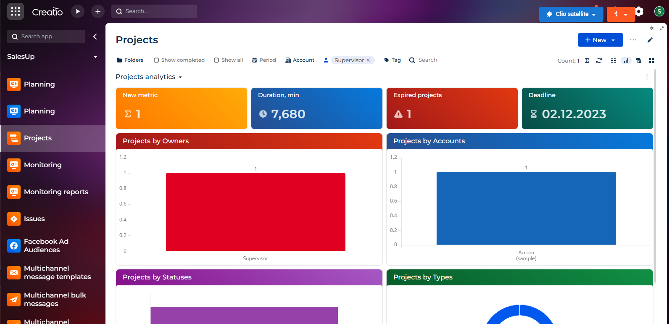The image size is (669, 324).
Task: Open the app launcher grid icon
Action: [x=16, y=11]
